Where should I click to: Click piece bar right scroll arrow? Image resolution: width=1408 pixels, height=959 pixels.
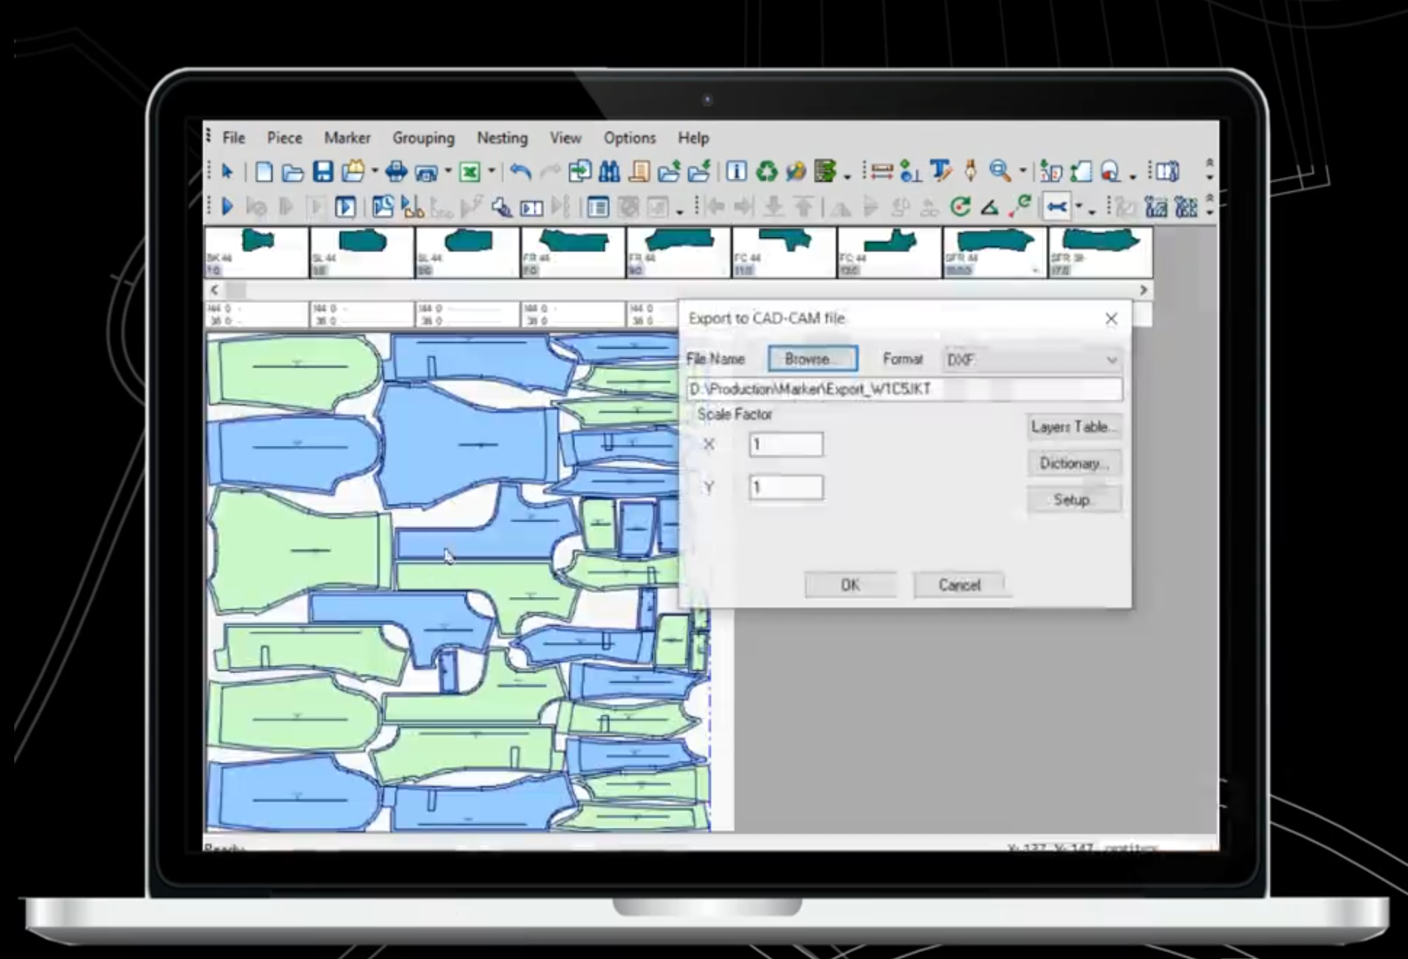[1143, 290]
